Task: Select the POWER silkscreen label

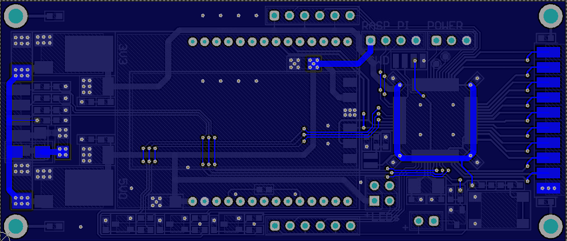Action: click(x=445, y=26)
